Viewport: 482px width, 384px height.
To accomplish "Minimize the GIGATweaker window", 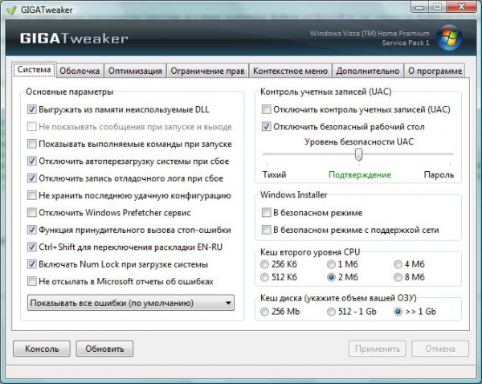I will (x=419, y=6).
